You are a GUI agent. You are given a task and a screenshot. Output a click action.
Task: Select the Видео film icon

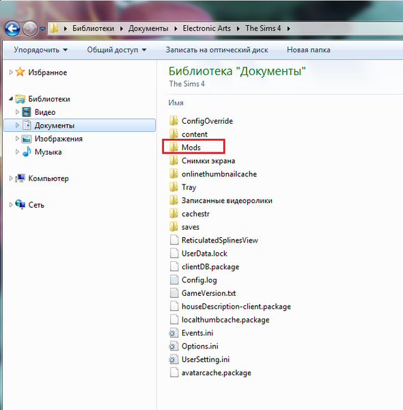[27, 112]
